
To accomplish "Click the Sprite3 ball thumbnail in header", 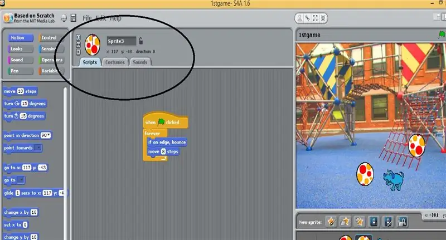I will point(93,45).
